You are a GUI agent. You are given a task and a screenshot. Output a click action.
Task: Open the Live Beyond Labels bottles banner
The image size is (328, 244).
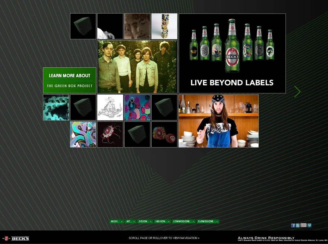232,53
